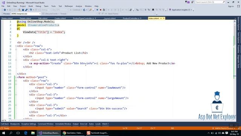Open the Undo history dropdown arrow
241x136 pixels.
(34, 10)
